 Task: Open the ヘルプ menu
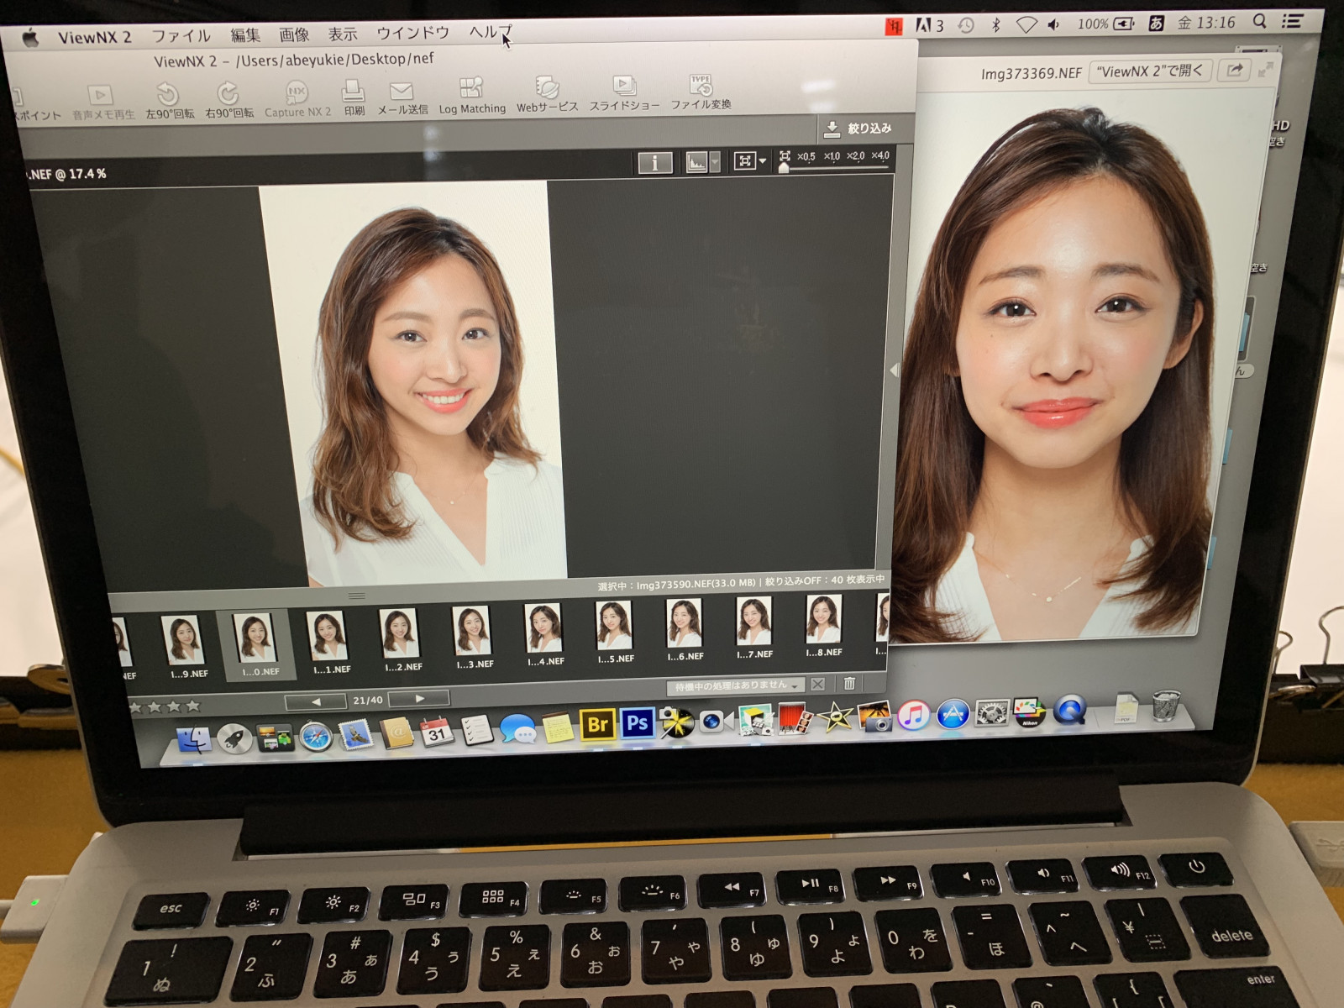click(490, 33)
